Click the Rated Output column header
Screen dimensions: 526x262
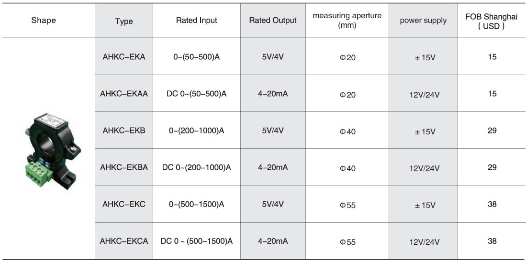[x=273, y=21]
